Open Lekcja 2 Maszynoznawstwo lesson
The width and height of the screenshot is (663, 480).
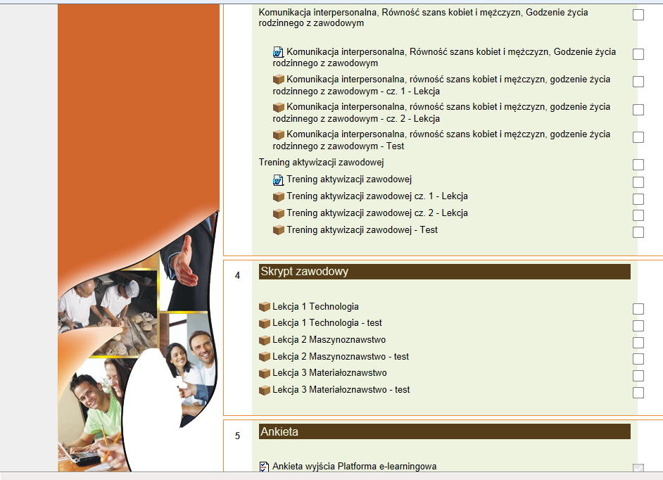click(329, 340)
